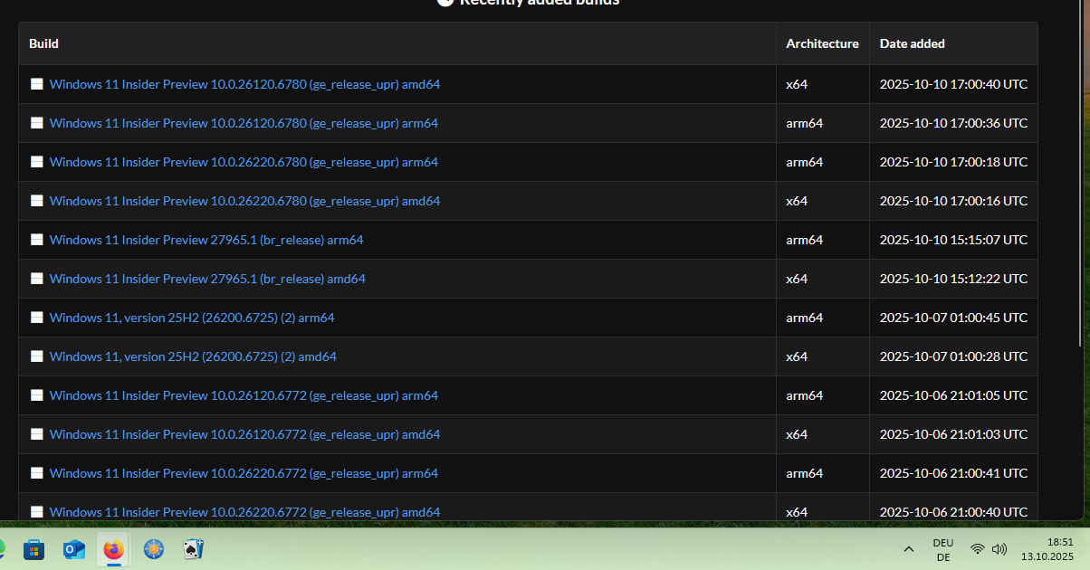Click Windows logo beside 27965.1 arm64

pos(37,240)
